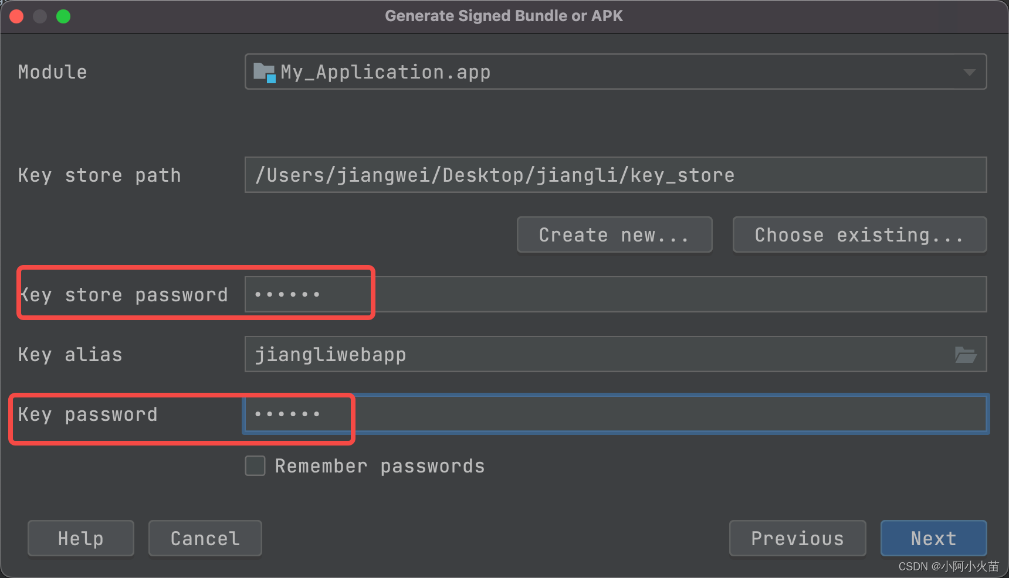Image resolution: width=1009 pixels, height=578 pixels.
Task: Click the gray minimize window button
Action: click(40, 16)
